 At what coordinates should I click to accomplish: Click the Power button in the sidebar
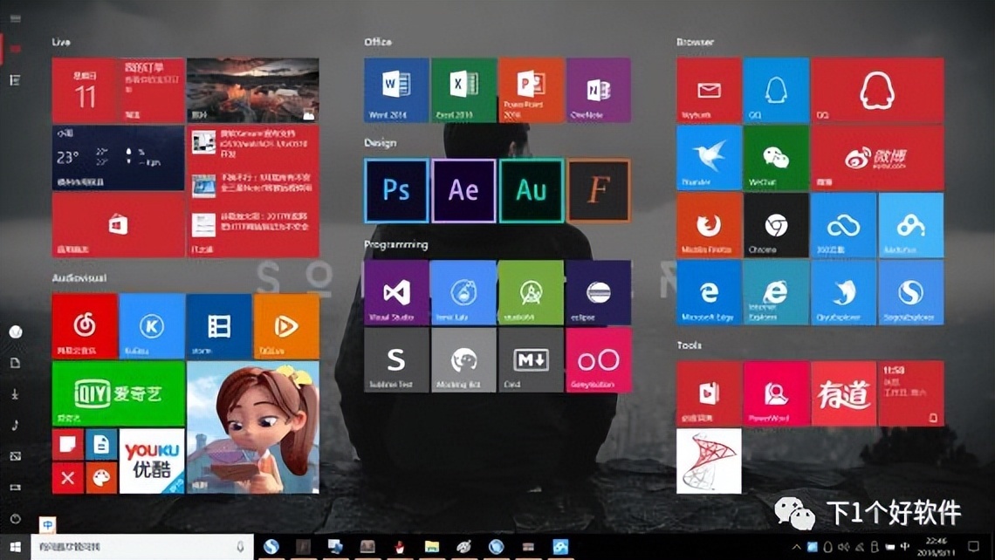[15, 518]
